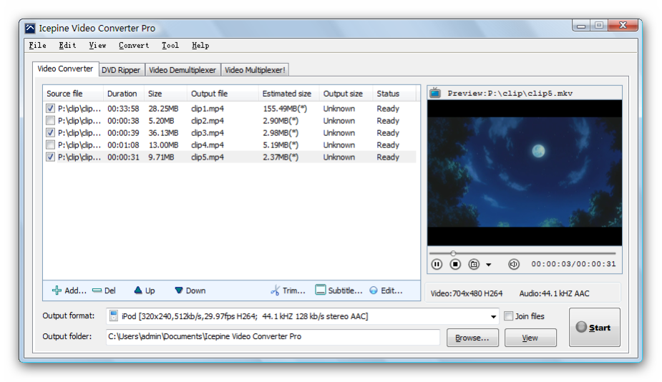Click the Audio:44.1 kHZ AAC info text
The width and height of the screenshot is (662, 382).
(555, 293)
